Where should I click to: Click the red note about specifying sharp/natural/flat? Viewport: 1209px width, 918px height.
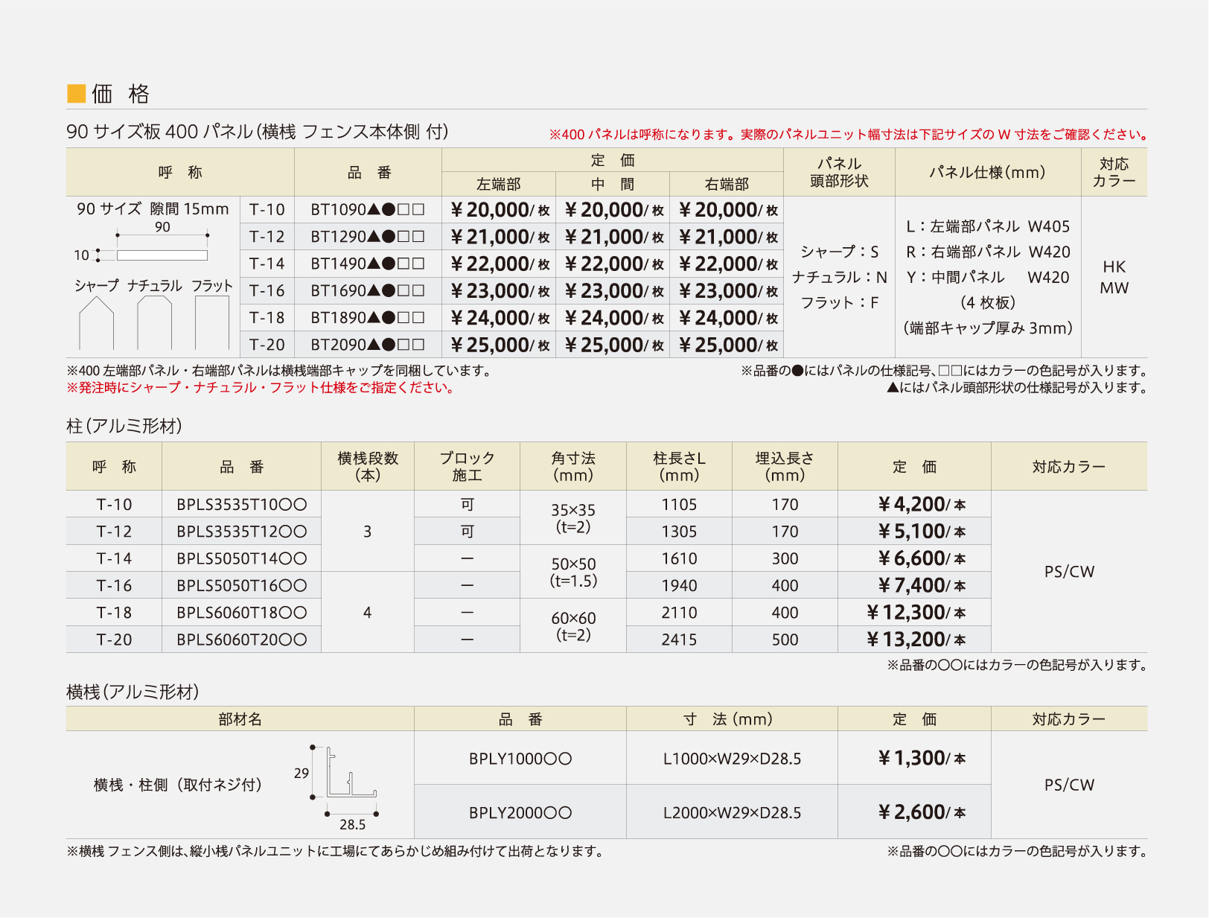261,387
